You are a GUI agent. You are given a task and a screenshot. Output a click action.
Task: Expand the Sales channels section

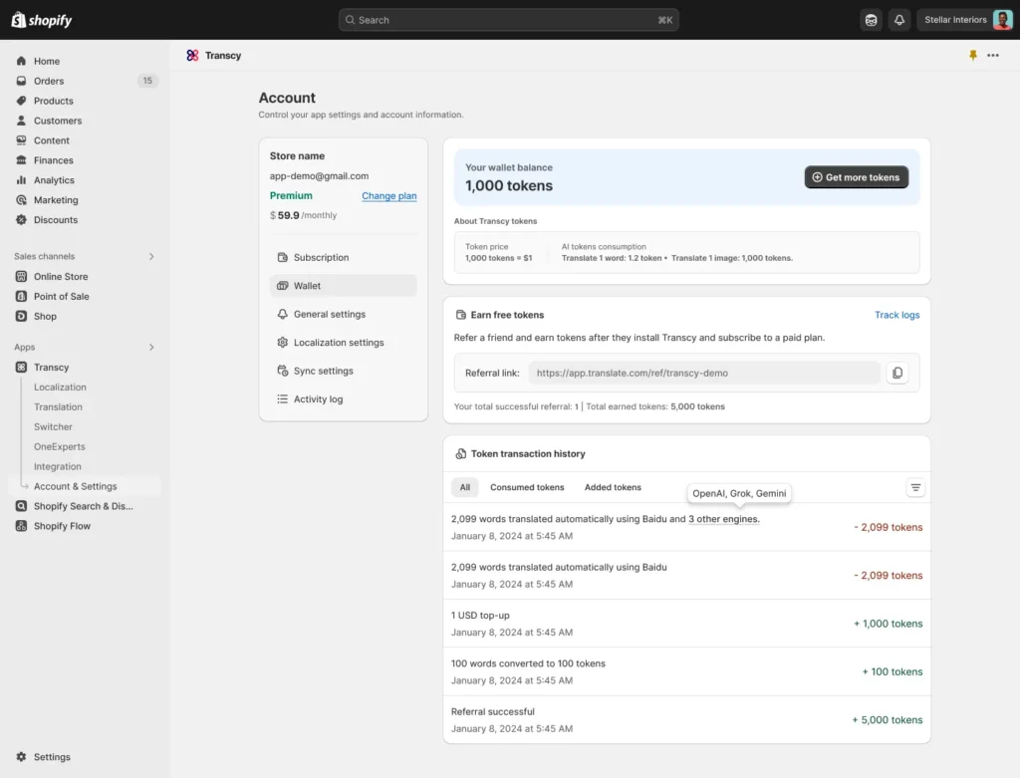[151, 256]
